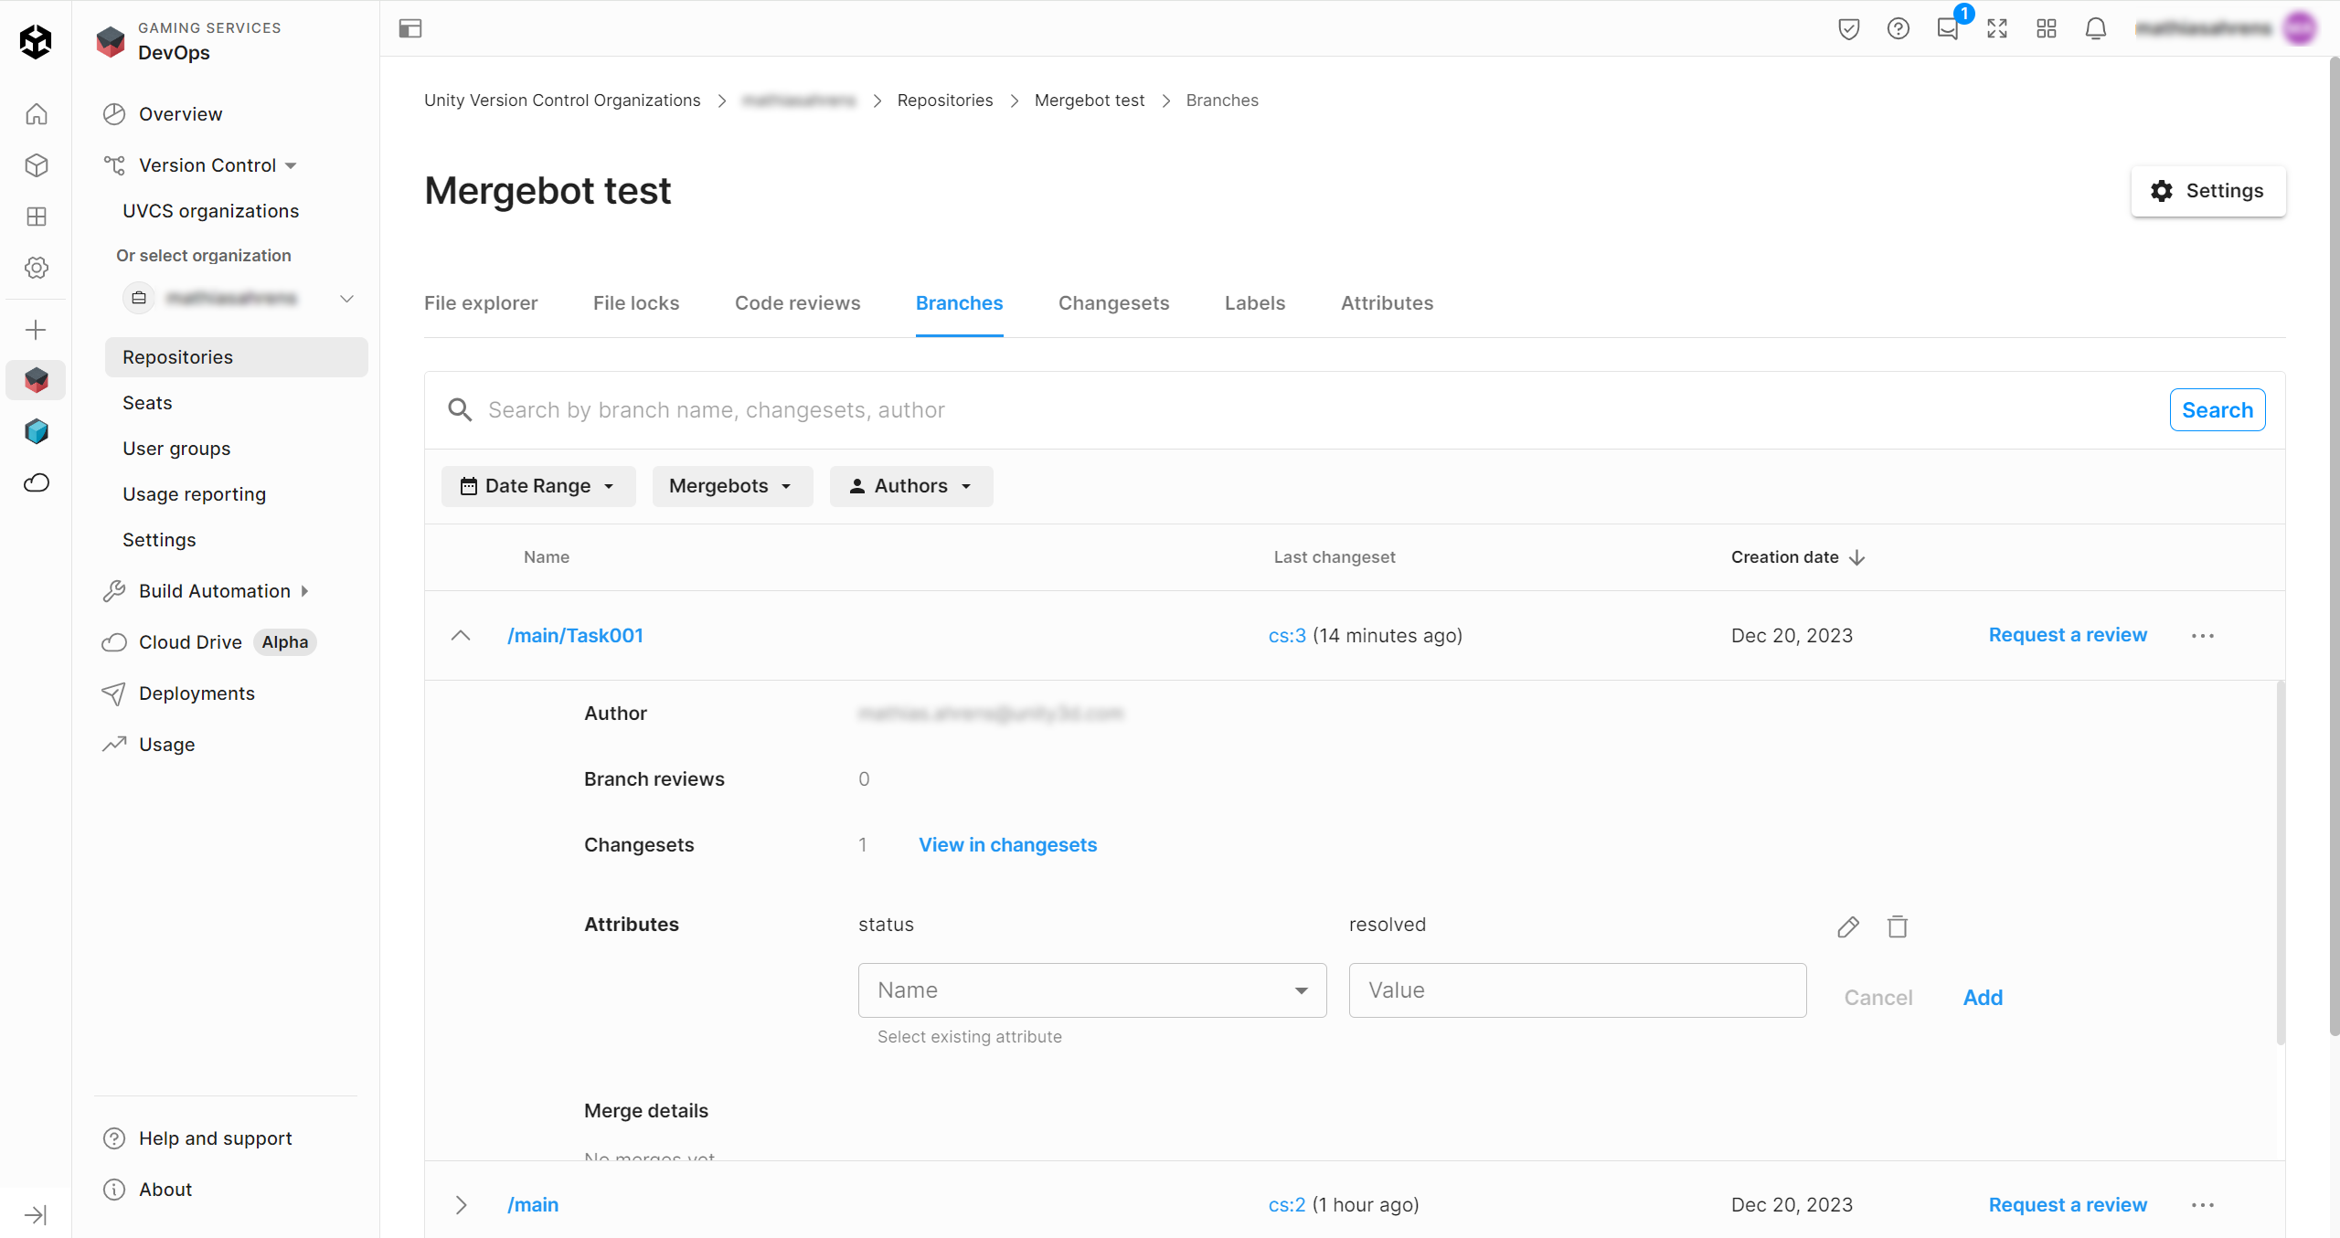This screenshot has width=2340, height=1238.
Task: Collapse the /main/Task001 branch row
Action: 461,636
